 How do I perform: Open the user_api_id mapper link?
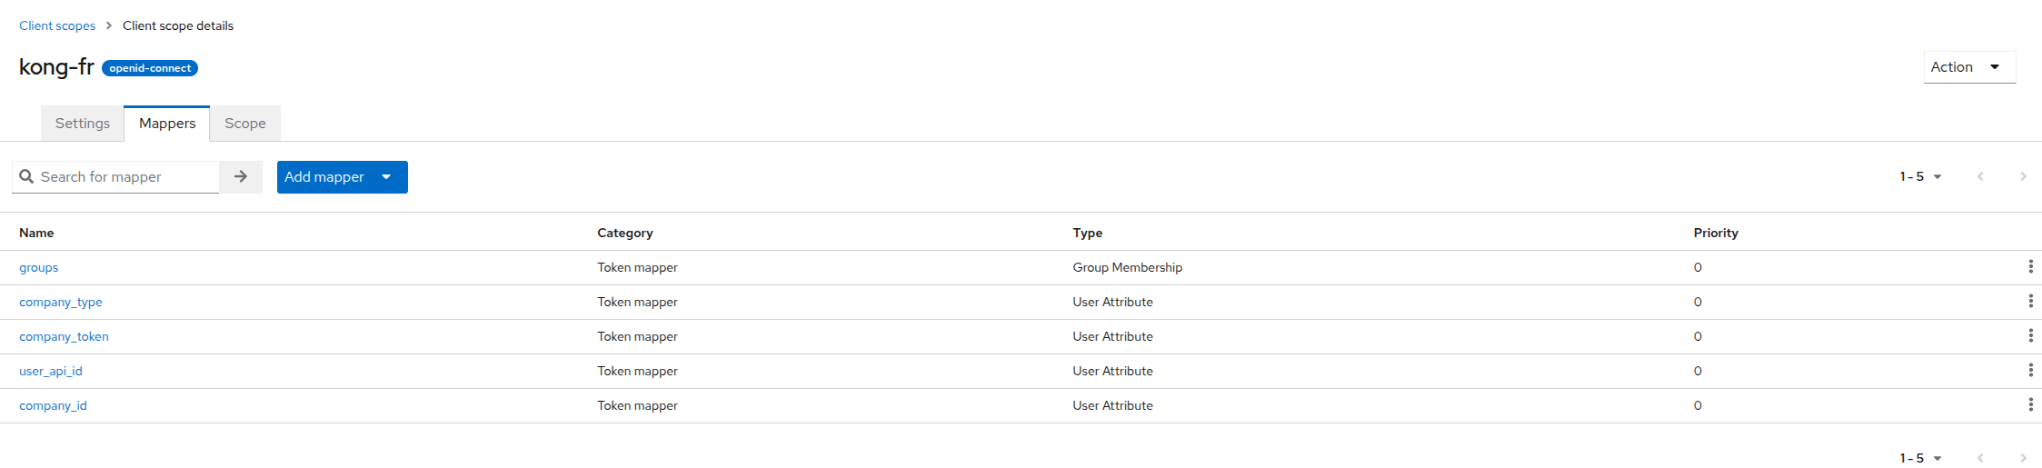[51, 371]
